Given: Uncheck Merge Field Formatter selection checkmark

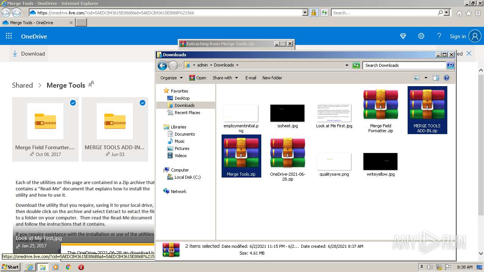Looking at the screenshot, I should tap(73, 103).
